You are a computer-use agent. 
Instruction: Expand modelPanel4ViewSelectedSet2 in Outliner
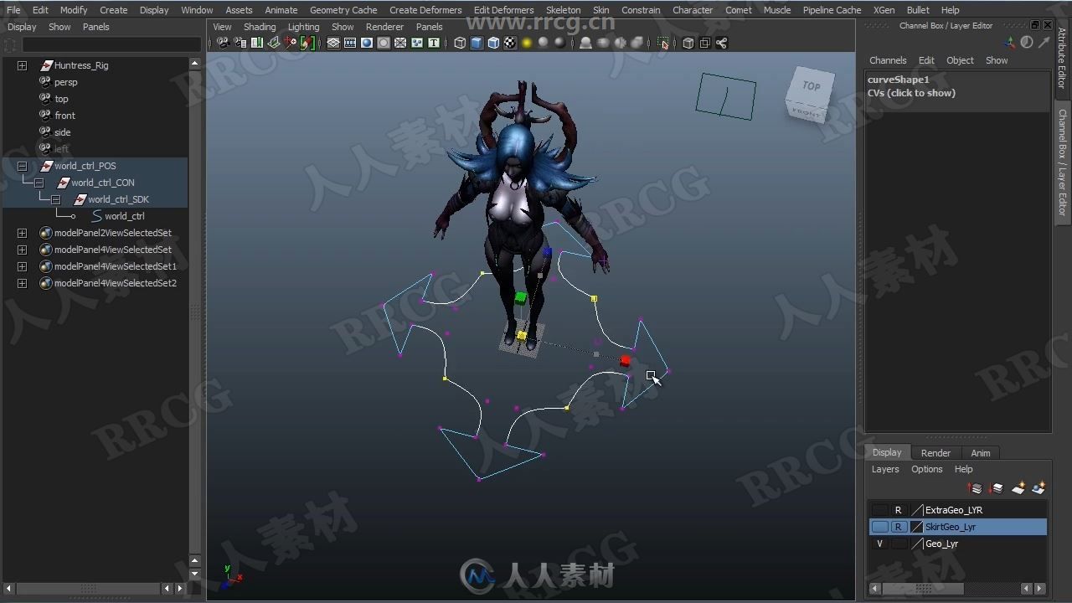(22, 283)
